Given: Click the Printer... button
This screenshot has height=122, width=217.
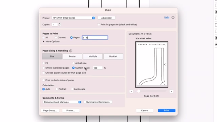Looking at the screenshot, I should [x=71, y=111].
